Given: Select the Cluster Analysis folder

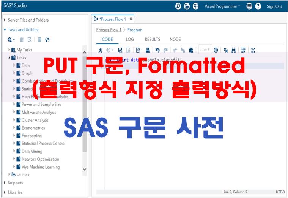Looking at the screenshot, I should coord(35,120).
